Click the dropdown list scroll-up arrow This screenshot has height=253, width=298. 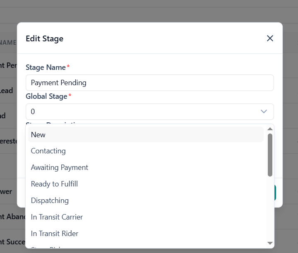click(x=270, y=129)
